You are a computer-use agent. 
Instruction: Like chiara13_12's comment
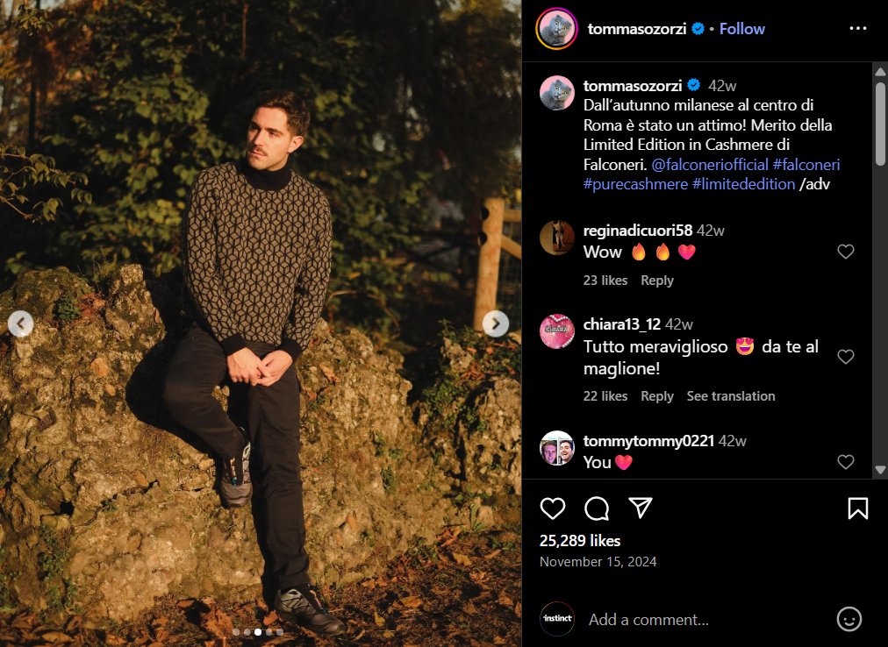845,357
